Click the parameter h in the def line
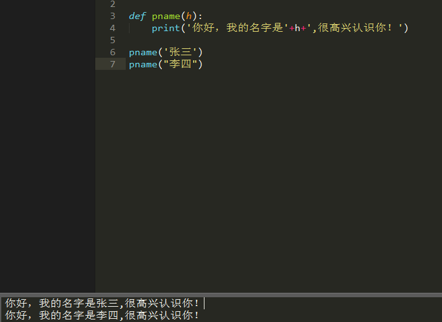This screenshot has width=442, height=322. pos(189,16)
